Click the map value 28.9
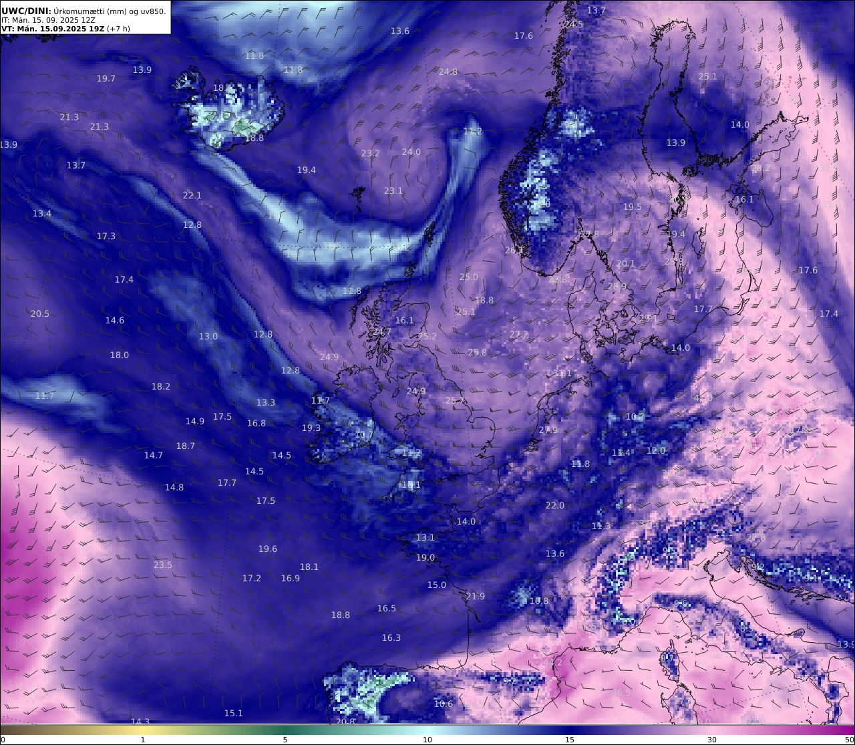Viewport: 855px width, 745px height. pos(618,287)
